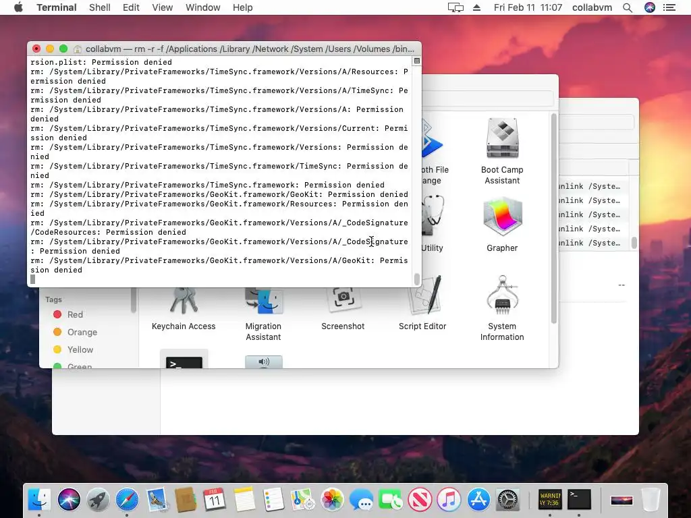Open the Grapher app icon

pos(502,217)
